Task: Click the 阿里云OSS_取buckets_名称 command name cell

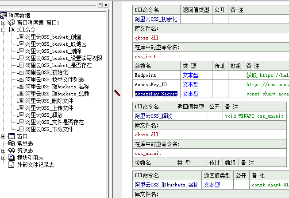Action: pyautogui.click(x=167, y=185)
